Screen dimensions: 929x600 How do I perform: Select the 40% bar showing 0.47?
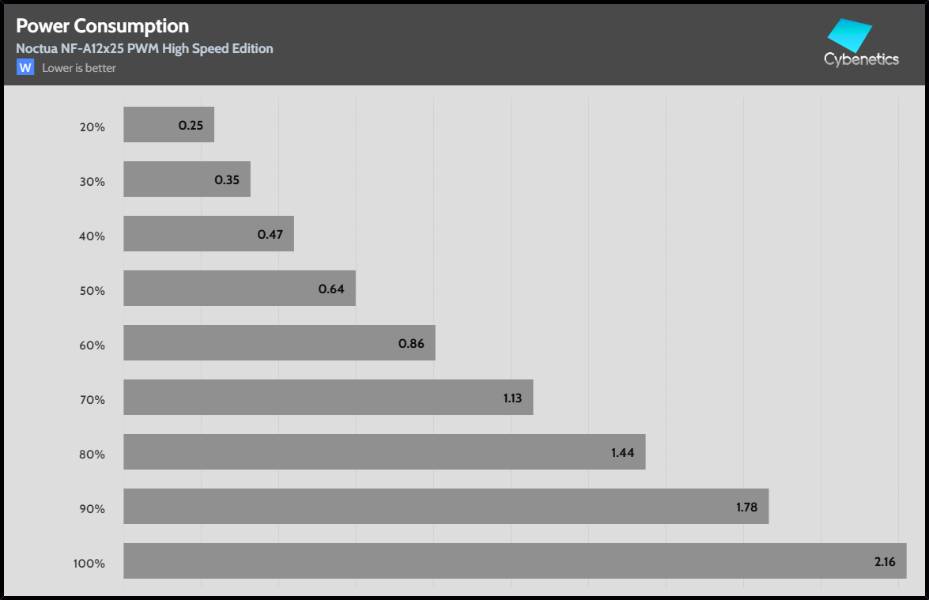209,234
